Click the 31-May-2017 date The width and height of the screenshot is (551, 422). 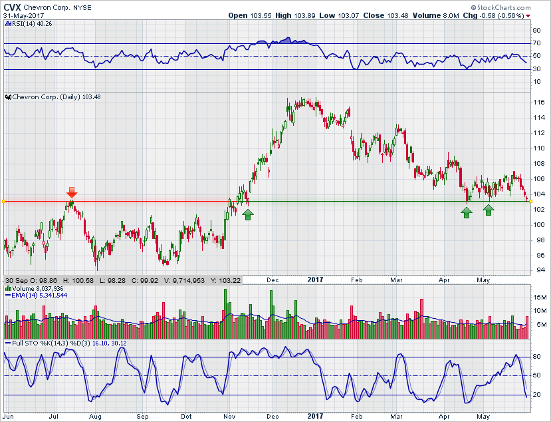23,16
